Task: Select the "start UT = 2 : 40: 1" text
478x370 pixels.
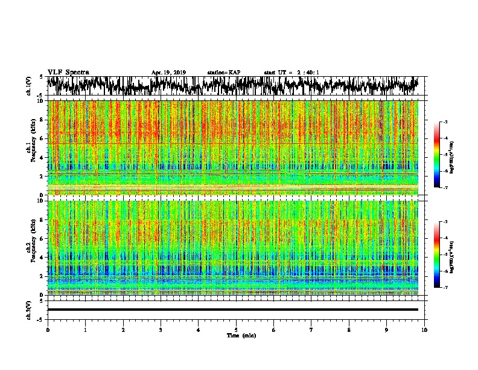Action: coord(292,73)
